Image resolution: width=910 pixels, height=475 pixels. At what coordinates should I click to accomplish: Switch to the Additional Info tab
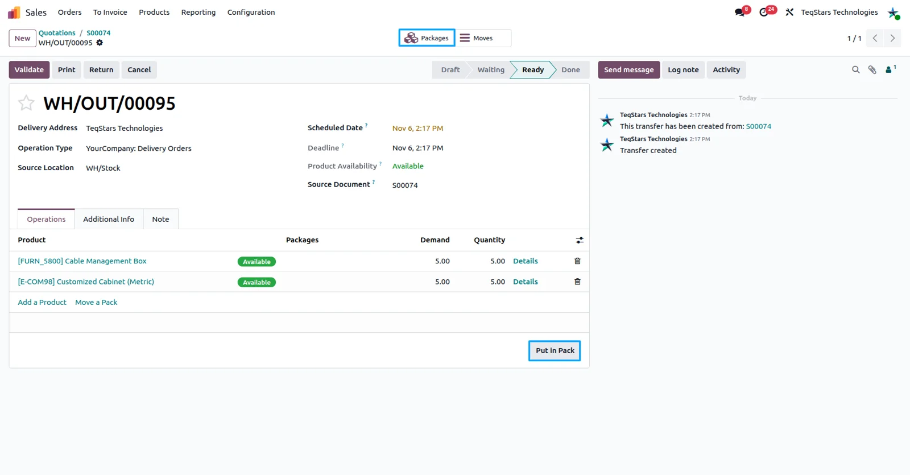pos(109,219)
